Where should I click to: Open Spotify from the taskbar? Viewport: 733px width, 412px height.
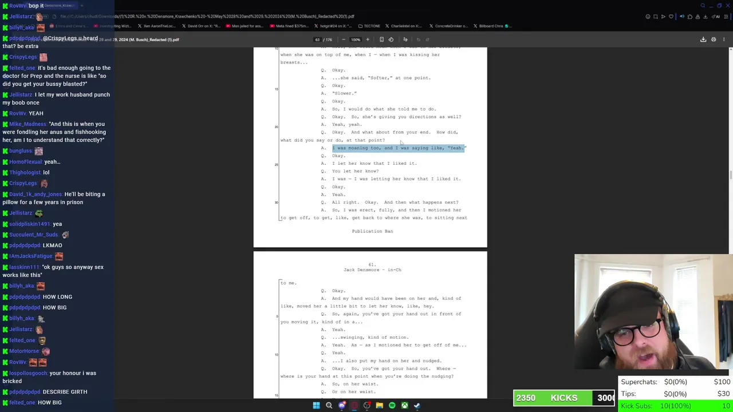coord(392,406)
